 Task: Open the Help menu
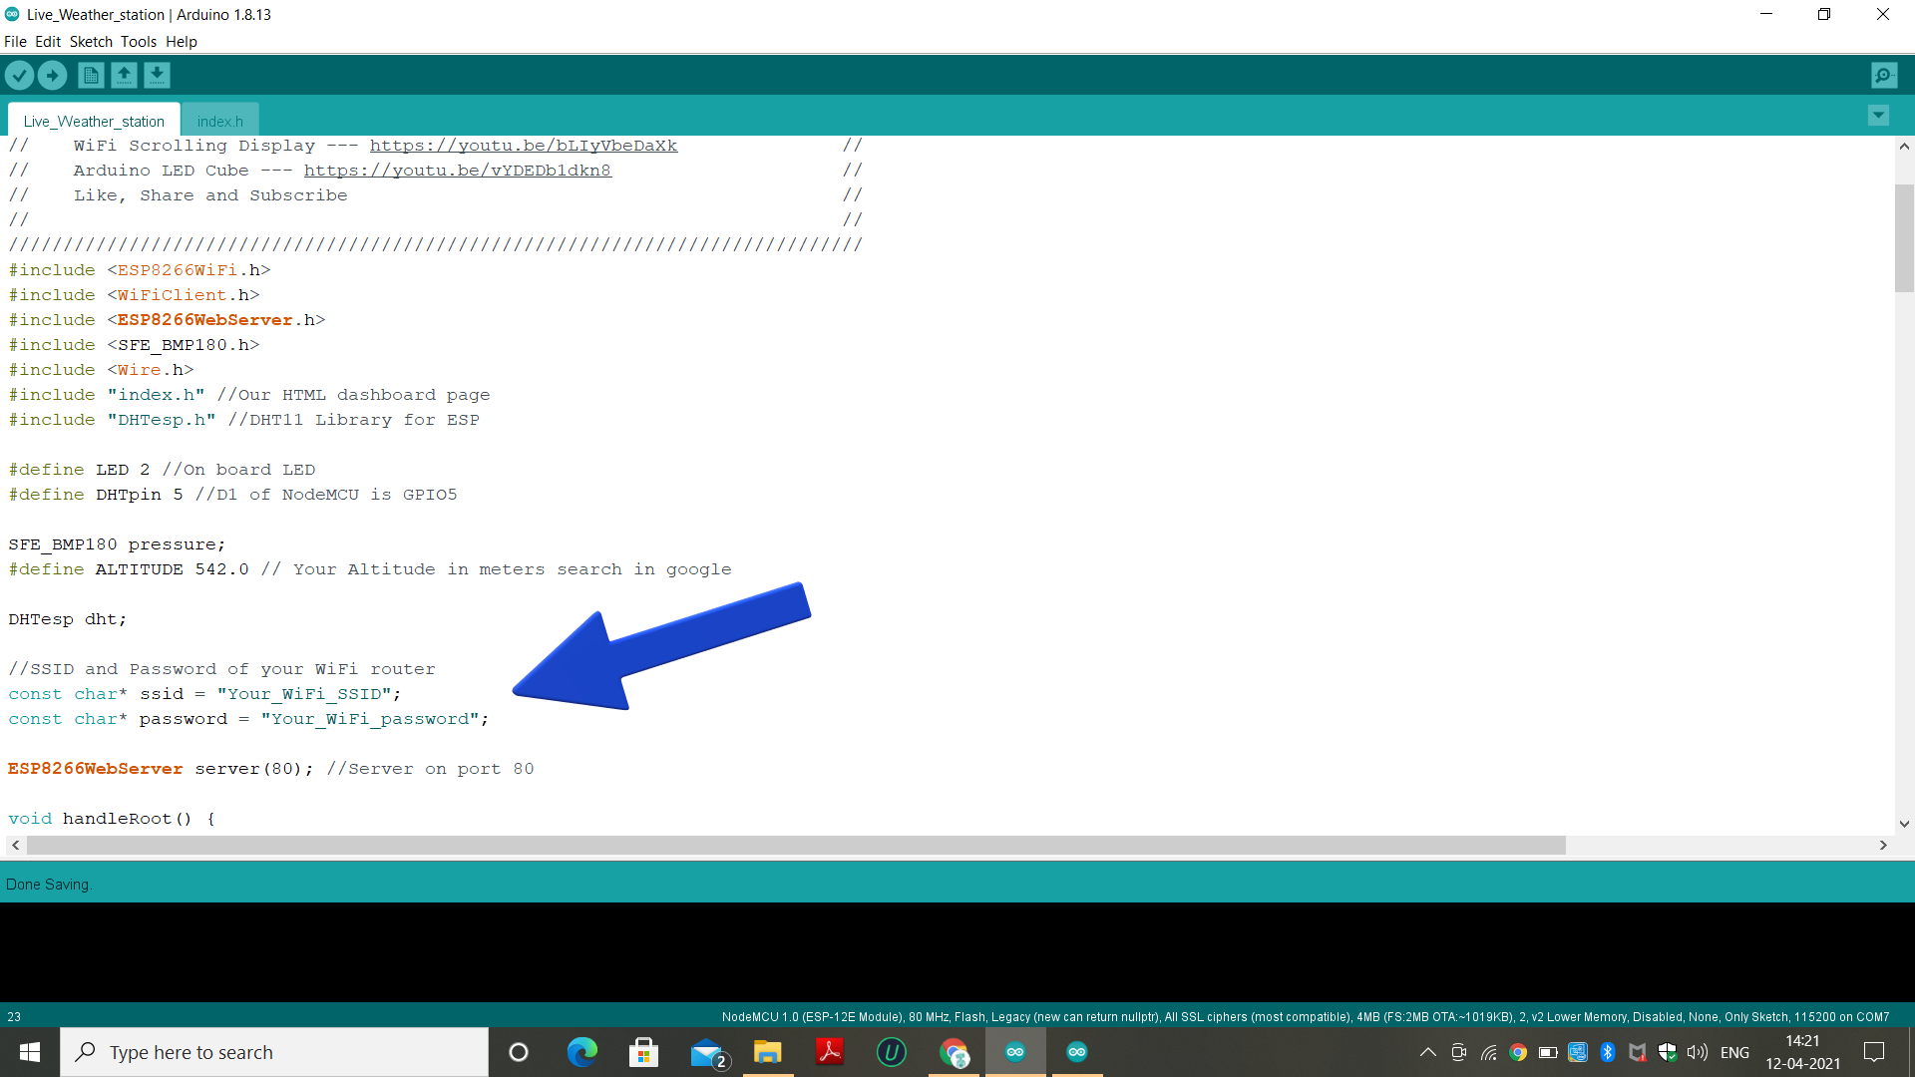coord(182,42)
